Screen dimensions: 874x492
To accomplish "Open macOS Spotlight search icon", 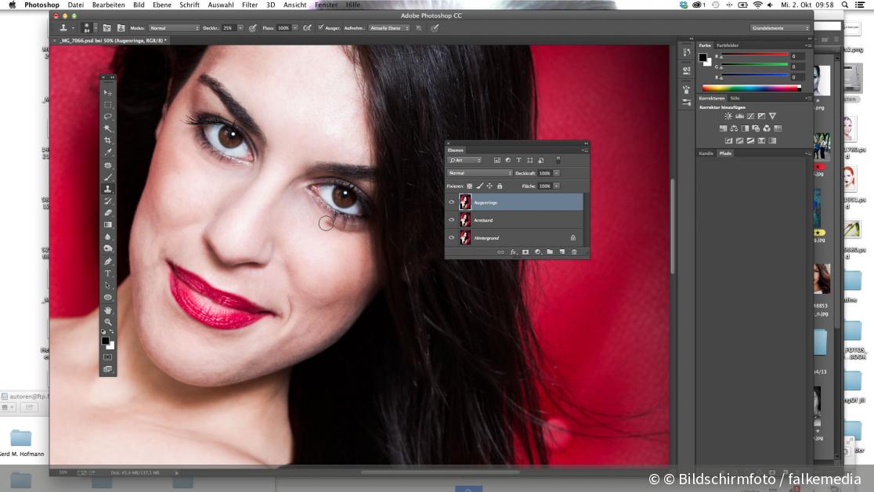I will click(845, 5).
